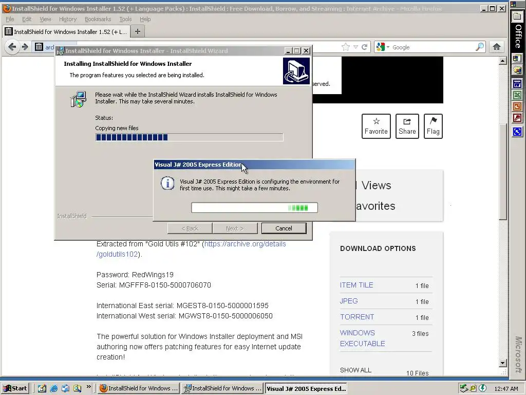Click the Favorite star button
Image resolution: width=526 pixels, height=395 pixels.
pyautogui.click(x=376, y=127)
